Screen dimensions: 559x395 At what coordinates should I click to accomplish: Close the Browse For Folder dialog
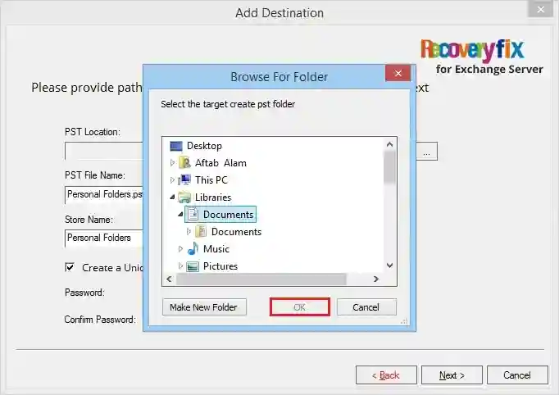coord(398,73)
